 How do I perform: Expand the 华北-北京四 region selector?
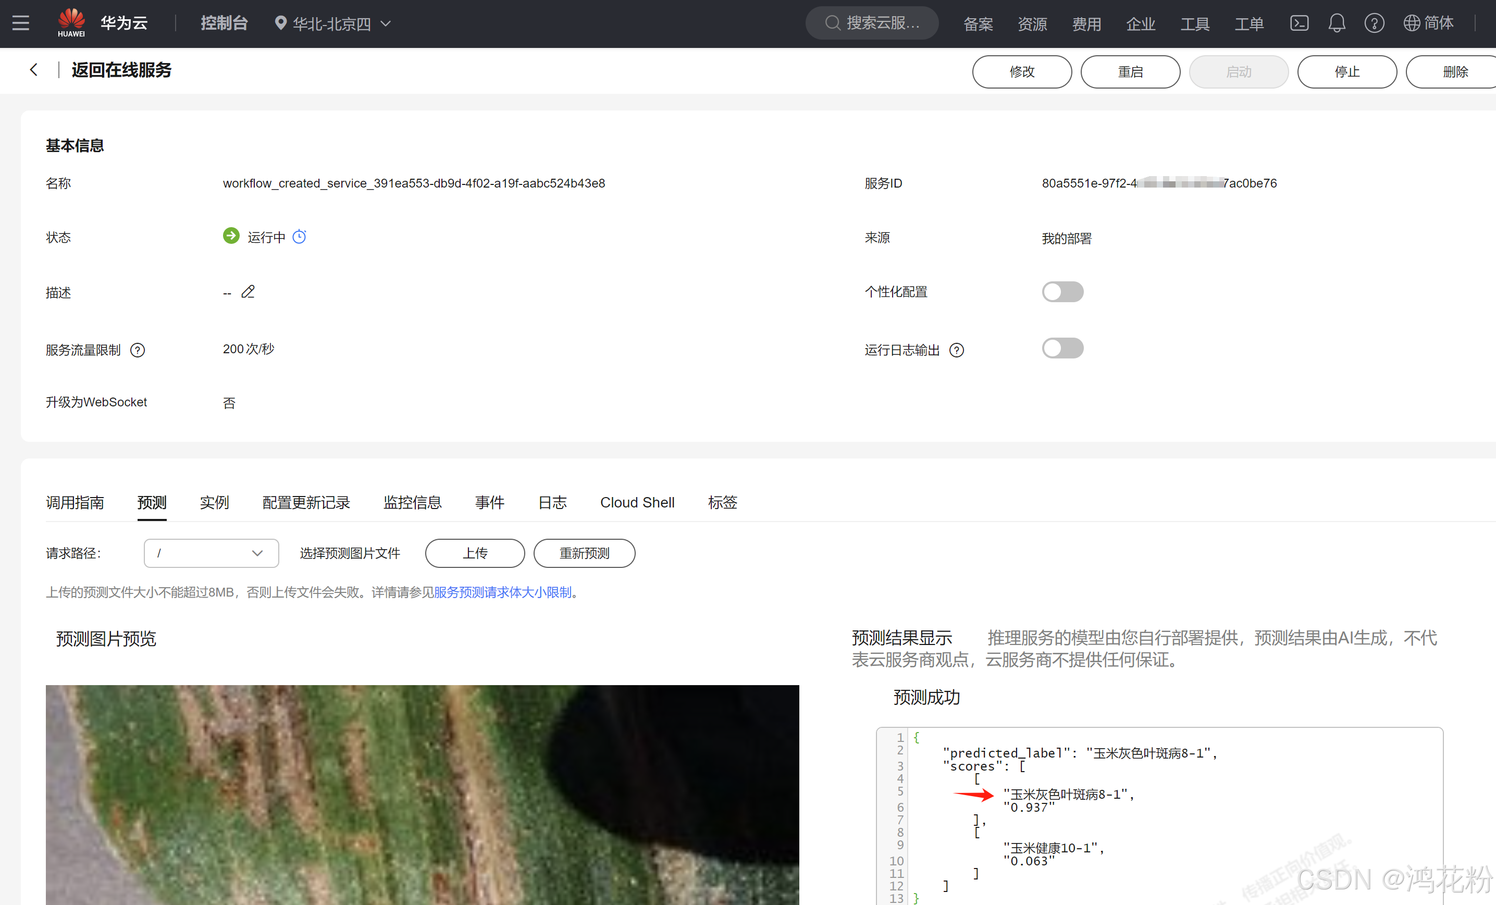tap(333, 23)
